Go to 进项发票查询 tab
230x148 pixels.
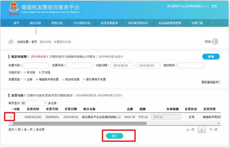tap(109, 23)
